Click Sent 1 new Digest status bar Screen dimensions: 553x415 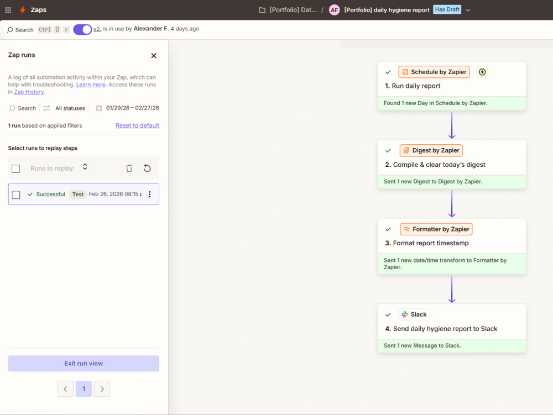(x=452, y=181)
